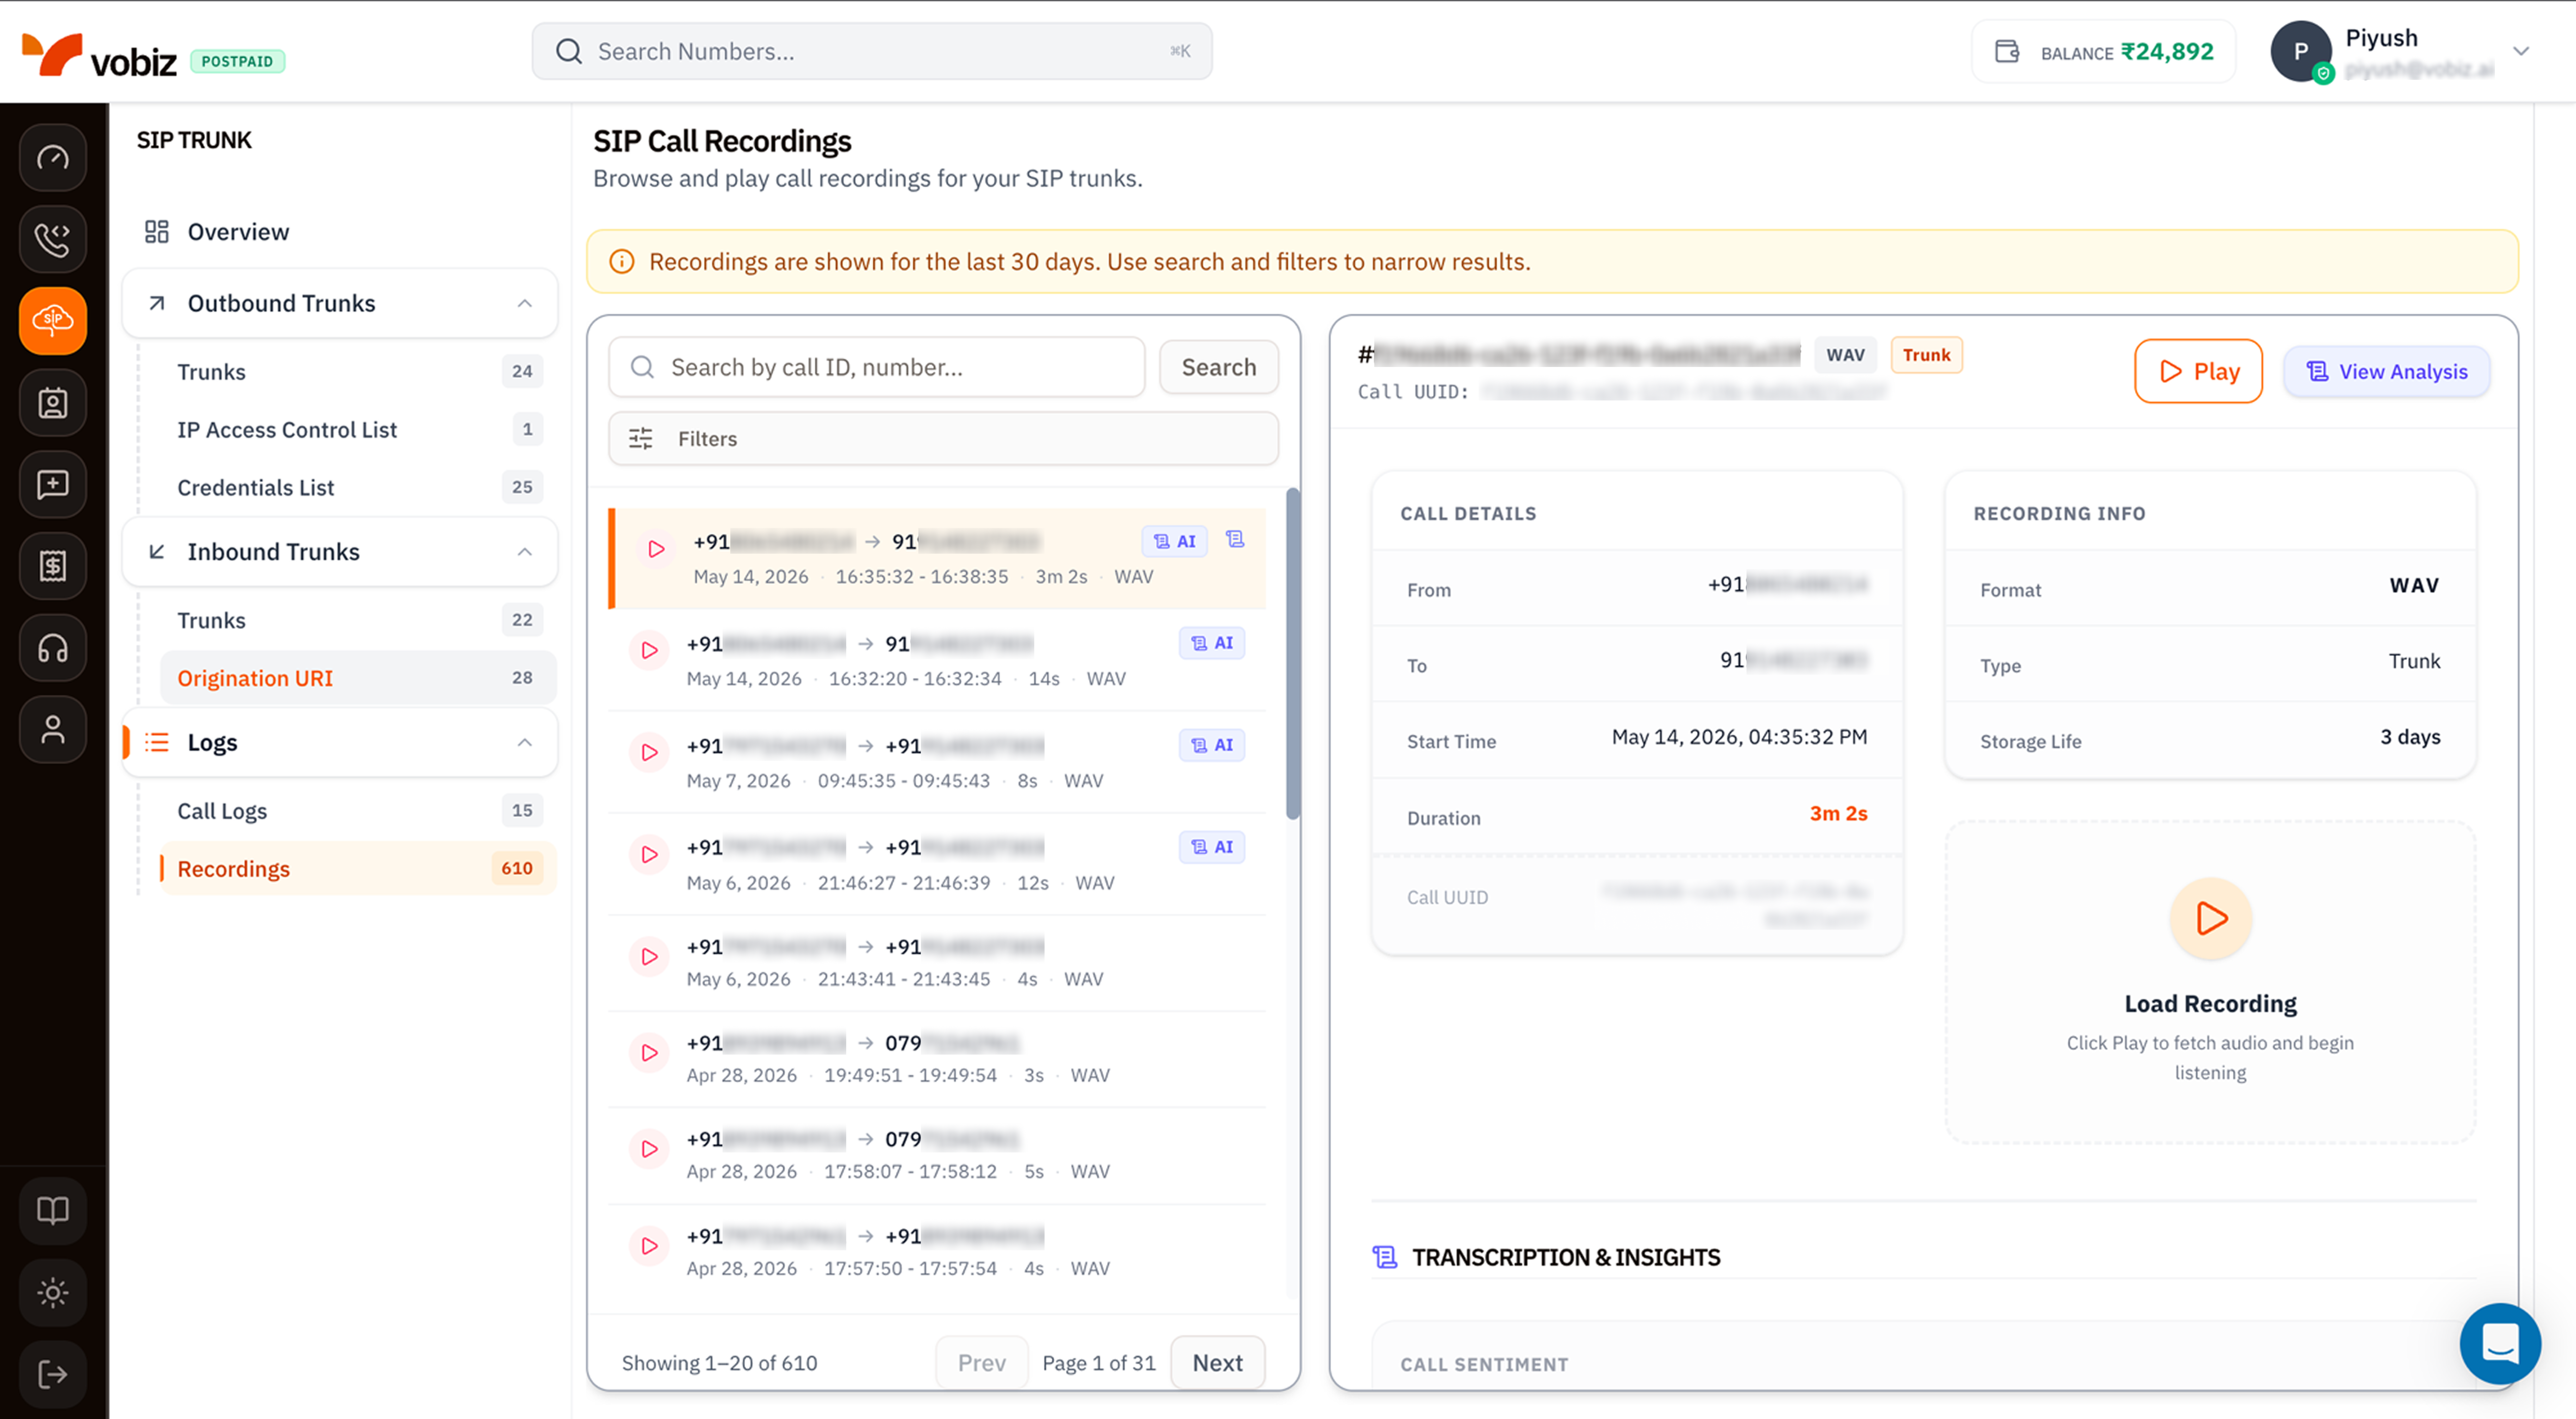Viewport: 2576px width, 1419px height.
Task: Collapse the Inbound Trunks section
Action: [x=525, y=552]
